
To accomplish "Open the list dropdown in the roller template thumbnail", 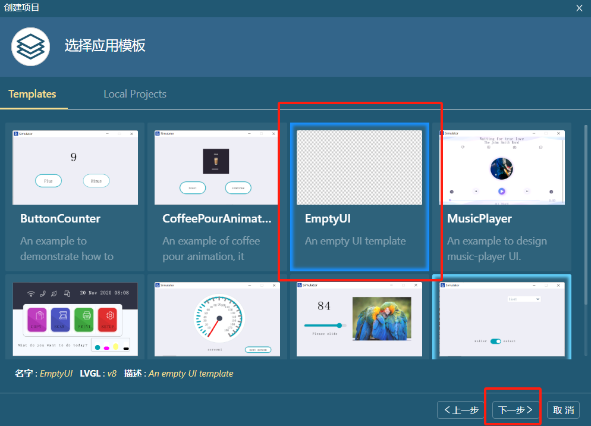I will click(524, 299).
